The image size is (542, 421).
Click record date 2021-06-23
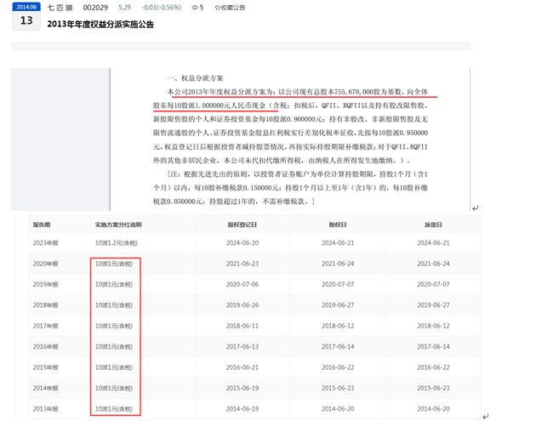click(242, 264)
